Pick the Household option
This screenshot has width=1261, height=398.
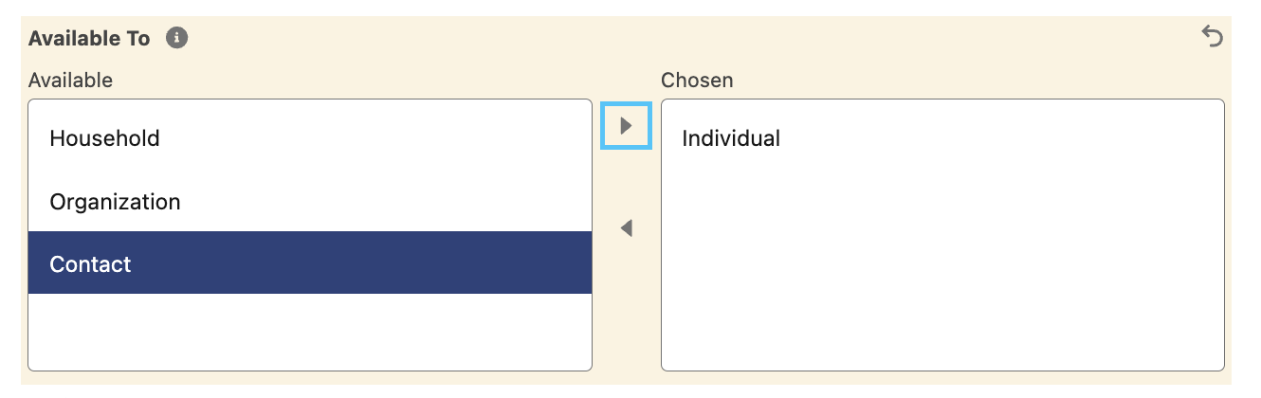point(310,138)
